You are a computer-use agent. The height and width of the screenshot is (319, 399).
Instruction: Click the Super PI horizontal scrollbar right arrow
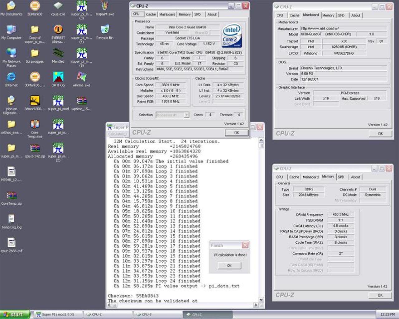(x=256, y=305)
